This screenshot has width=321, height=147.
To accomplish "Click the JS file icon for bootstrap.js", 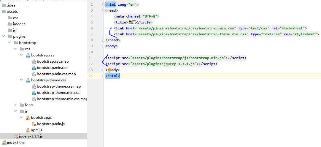I will point(28,118).
